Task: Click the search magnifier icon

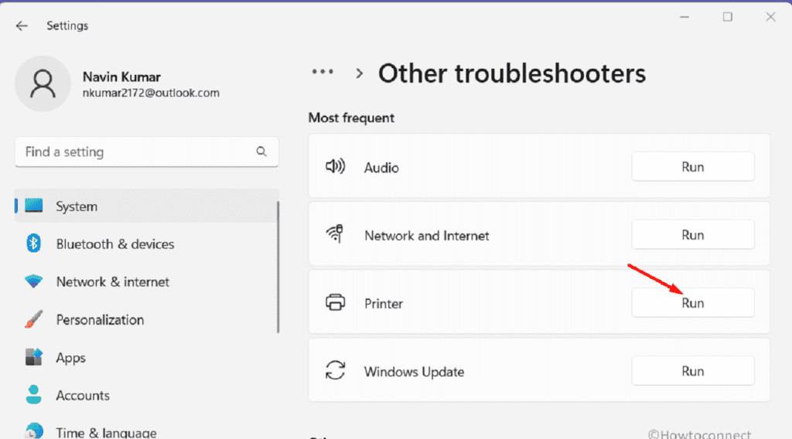Action: (261, 151)
